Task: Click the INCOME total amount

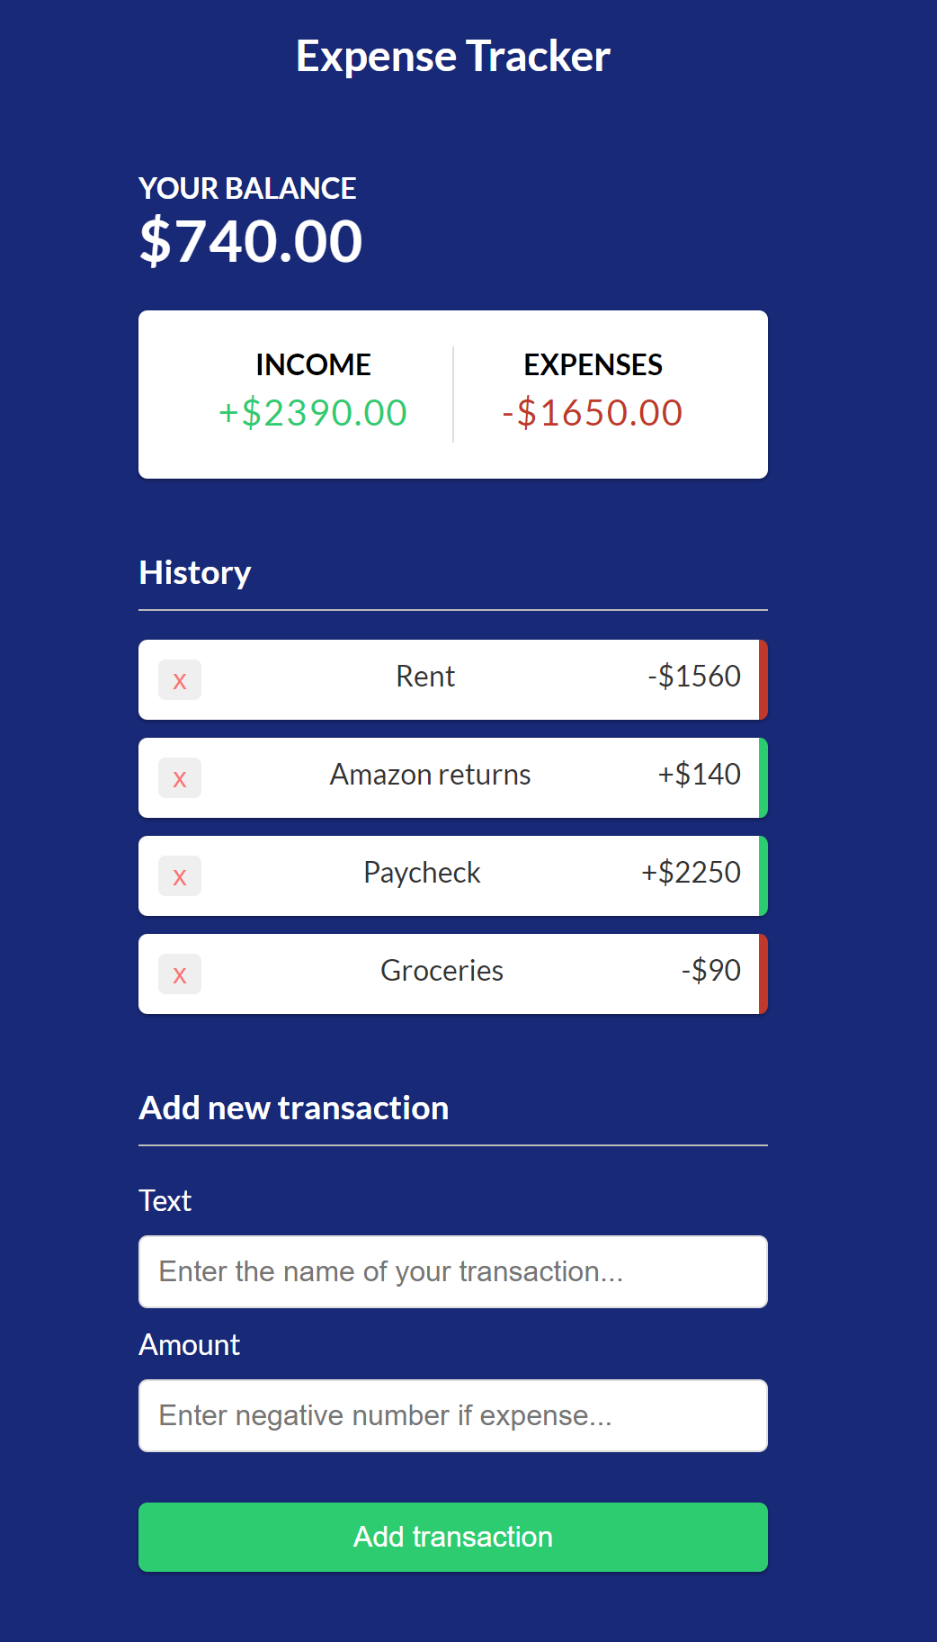Action: click(312, 414)
